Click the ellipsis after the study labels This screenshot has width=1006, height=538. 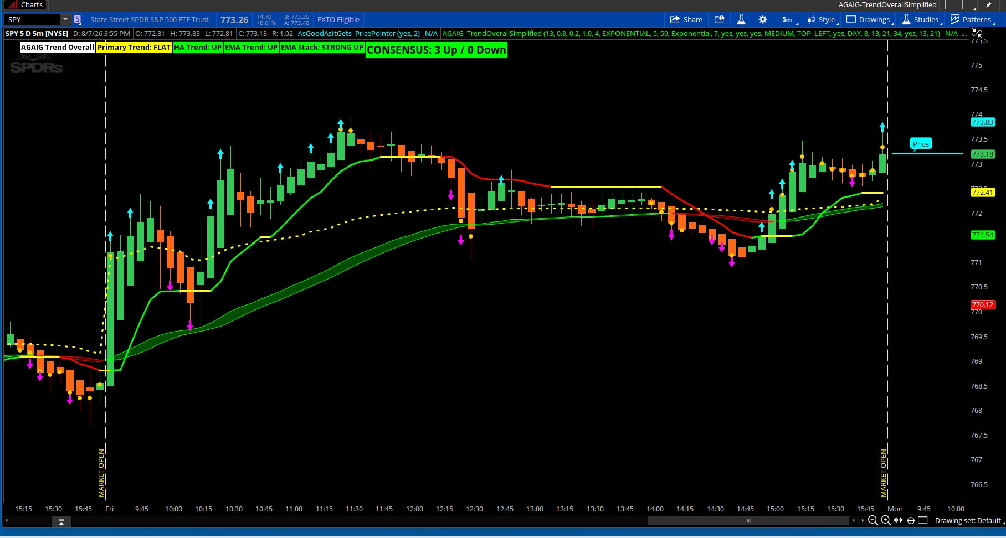coord(964,34)
